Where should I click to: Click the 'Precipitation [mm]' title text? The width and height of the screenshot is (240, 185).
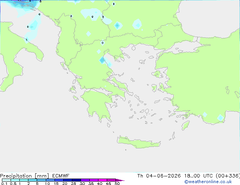pyautogui.click(x=25, y=176)
